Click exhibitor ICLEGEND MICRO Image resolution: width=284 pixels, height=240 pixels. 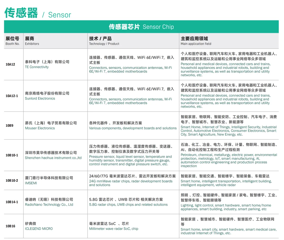click(x=39, y=229)
